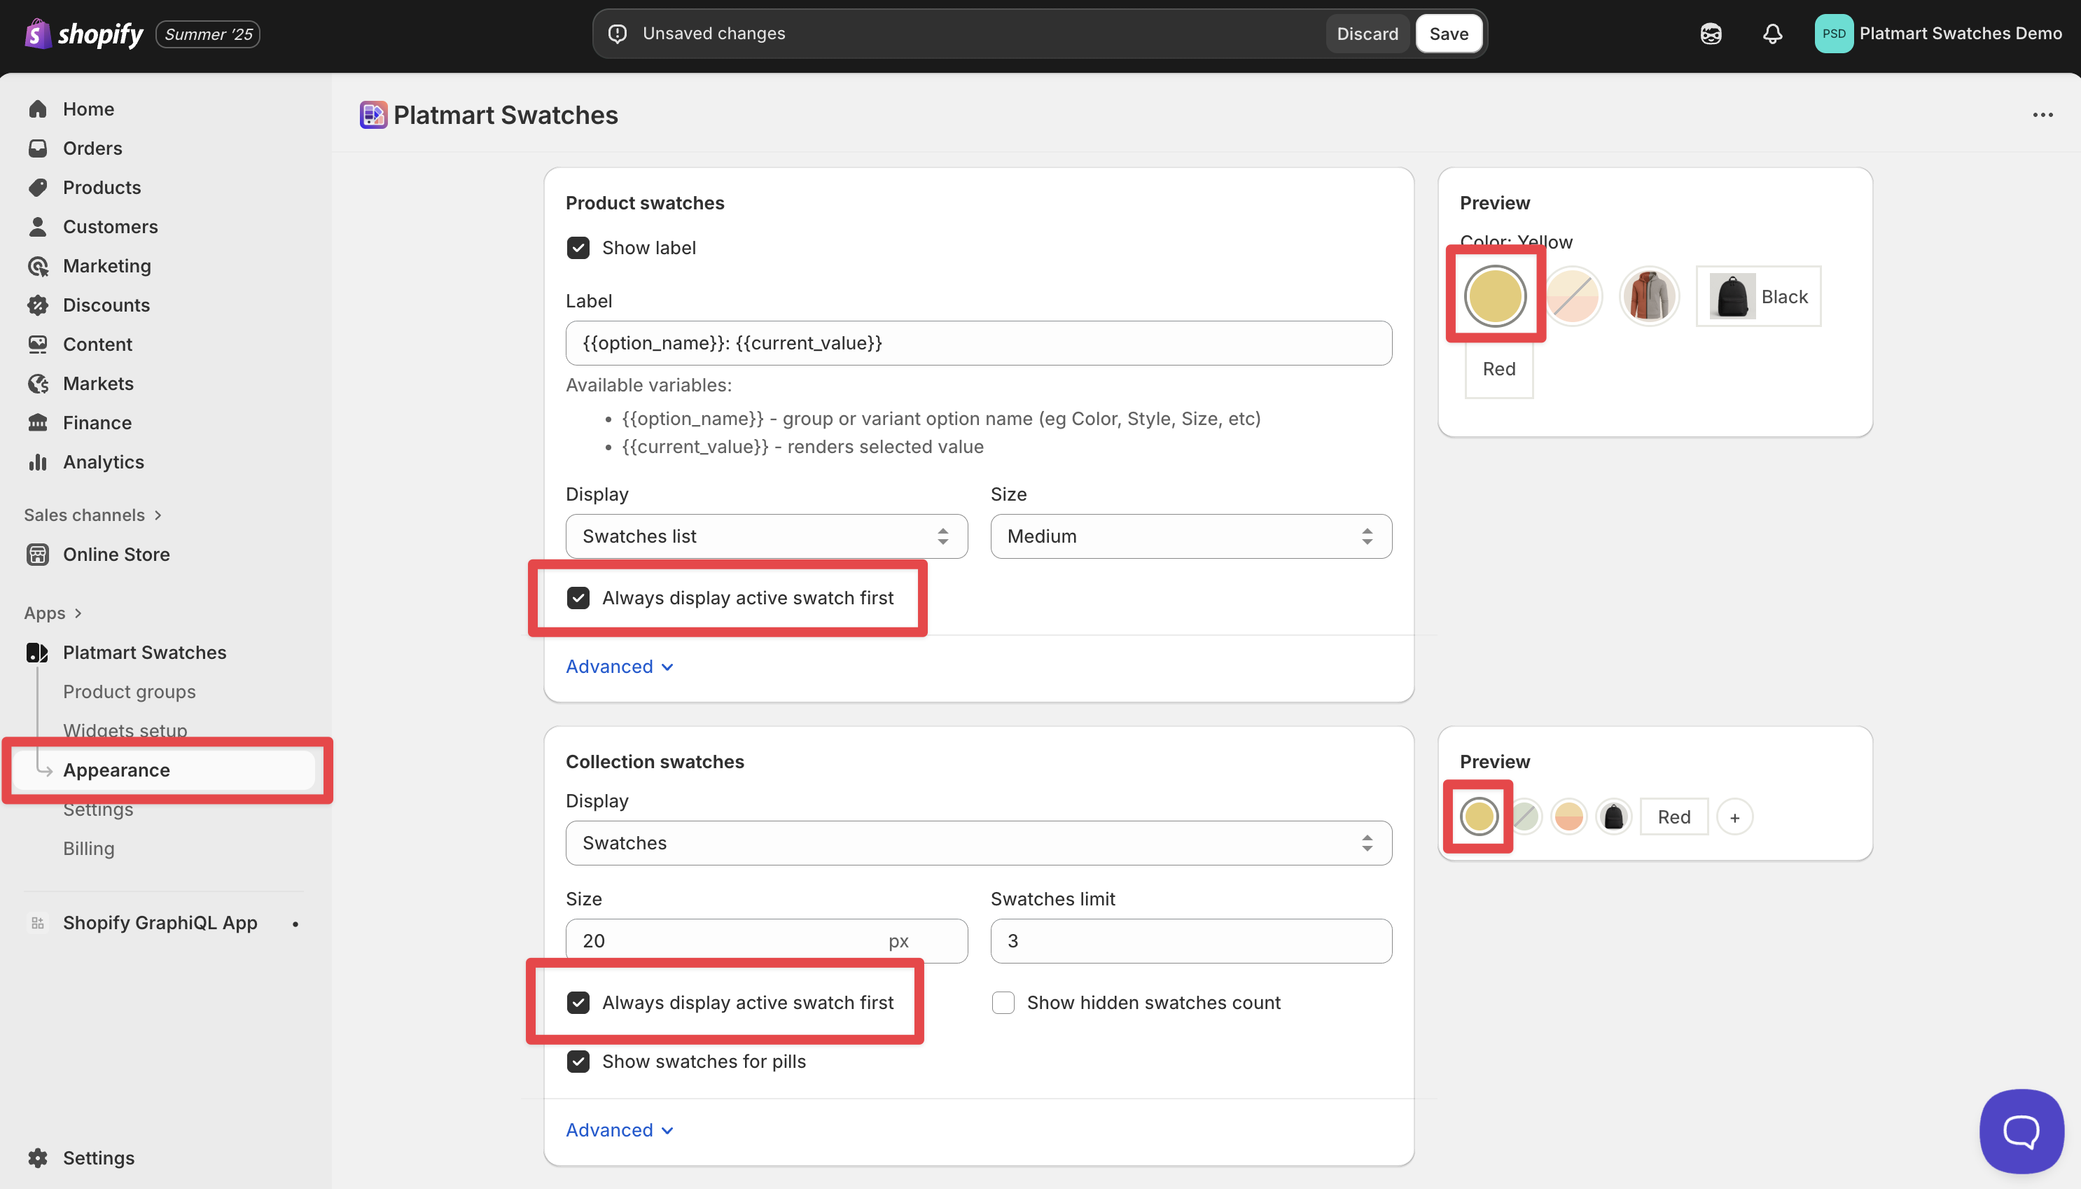Open Product groups submenu item
This screenshot has height=1189, width=2081.
pos(129,691)
